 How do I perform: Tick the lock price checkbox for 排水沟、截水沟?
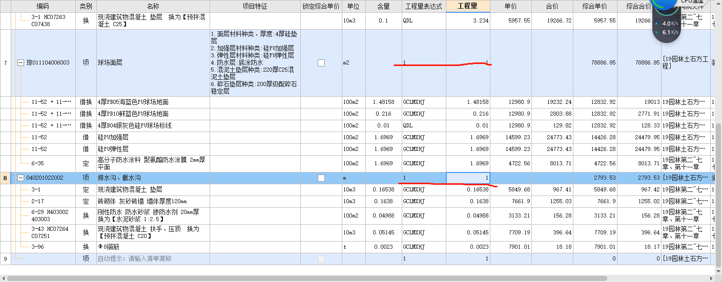click(x=321, y=178)
